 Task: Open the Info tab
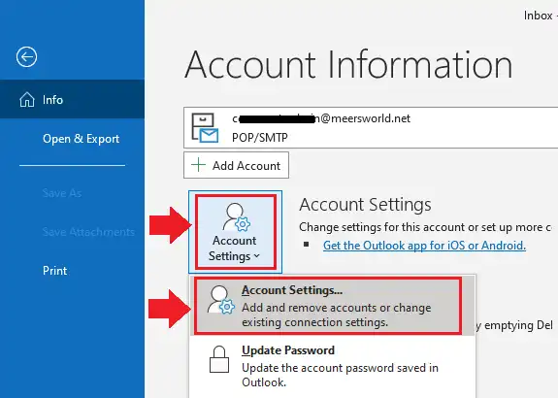72,99
